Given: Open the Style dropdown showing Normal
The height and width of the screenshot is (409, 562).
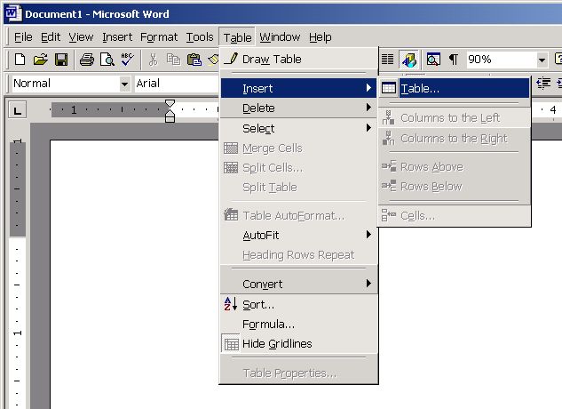Looking at the screenshot, I should pos(124,84).
